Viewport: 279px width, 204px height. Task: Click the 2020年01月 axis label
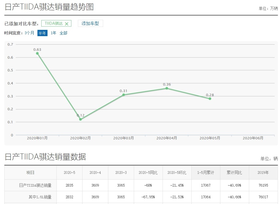[x=37, y=138]
